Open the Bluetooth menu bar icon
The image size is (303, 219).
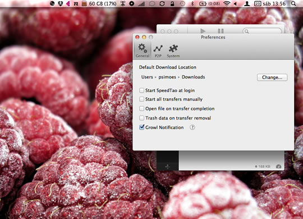tap(192, 3)
